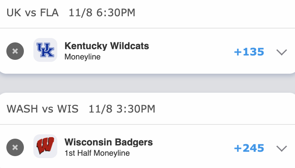Click the 11/8 date beside UK vs FLA
Screen dimensions: 295x168
tap(78, 13)
